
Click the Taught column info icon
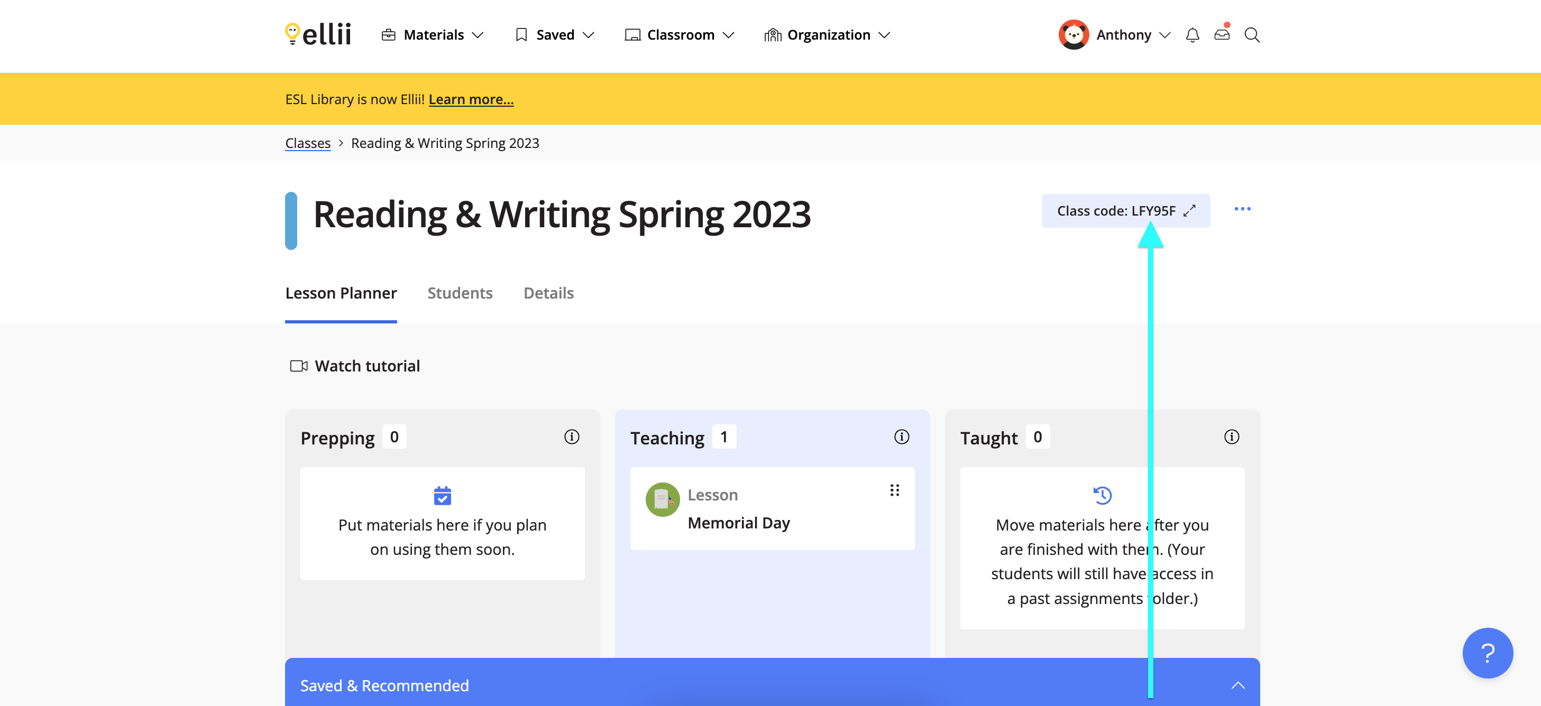pos(1231,437)
